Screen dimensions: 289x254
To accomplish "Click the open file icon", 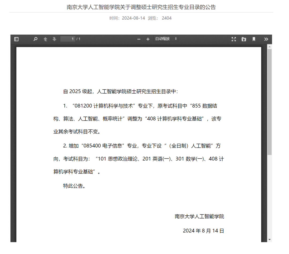I will [244, 39].
